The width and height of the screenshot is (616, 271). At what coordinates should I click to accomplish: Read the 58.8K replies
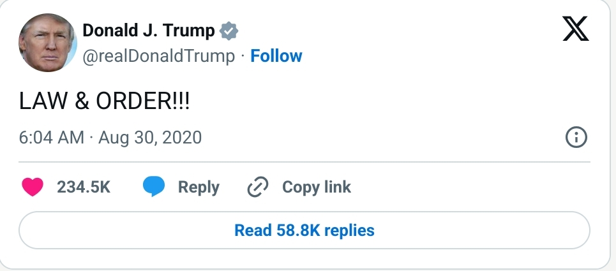click(304, 230)
